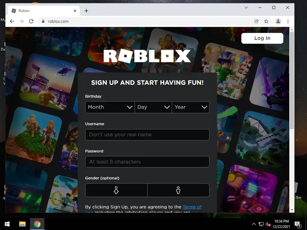Open the Day birthday dropdown
The height and width of the screenshot is (230, 307).
tap(153, 107)
